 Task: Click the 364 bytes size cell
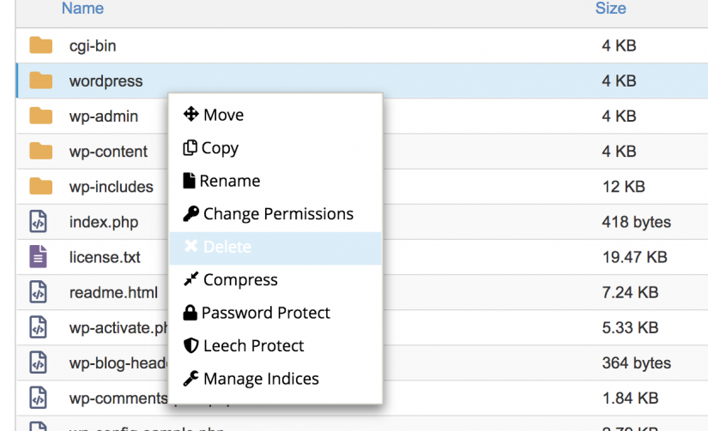coord(636,362)
